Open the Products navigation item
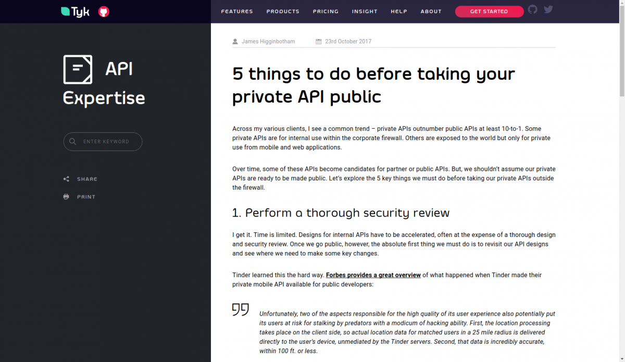Image resolution: width=625 pixels, height=362 pixels. (283, 11)
